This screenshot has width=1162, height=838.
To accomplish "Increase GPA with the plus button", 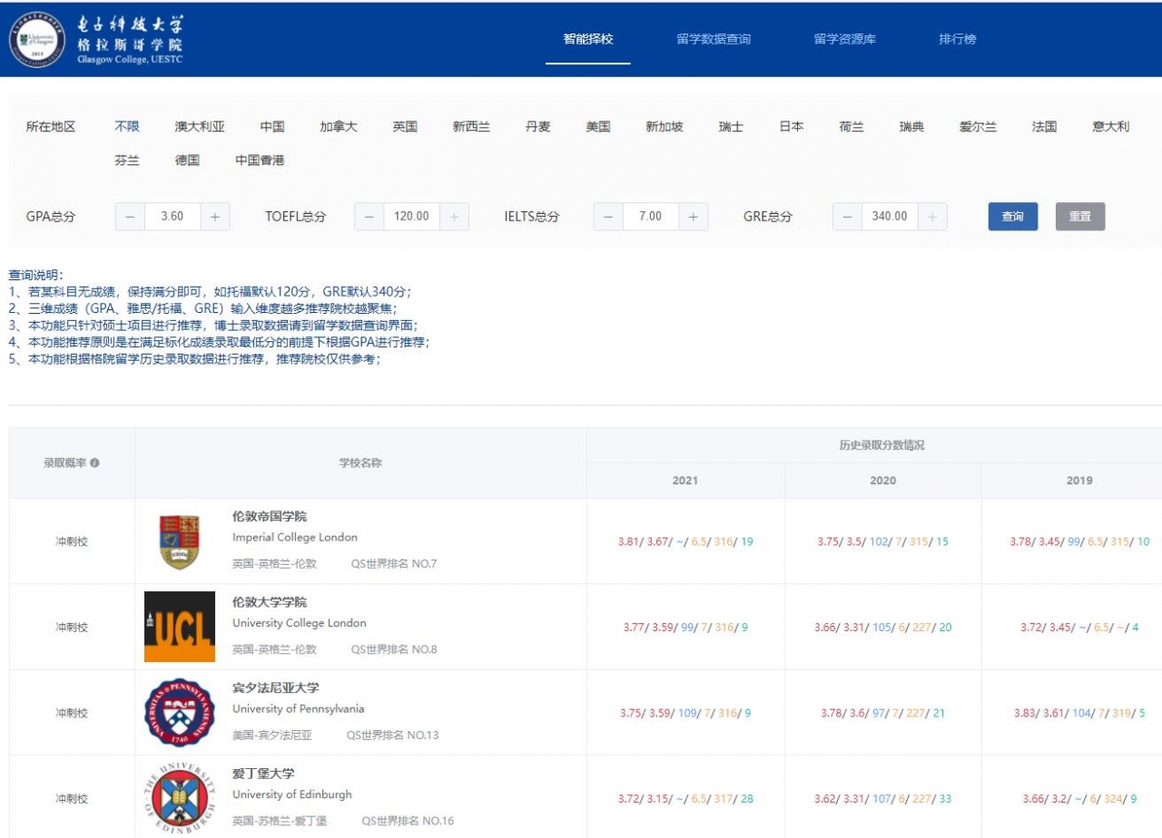I will (215, 217).
